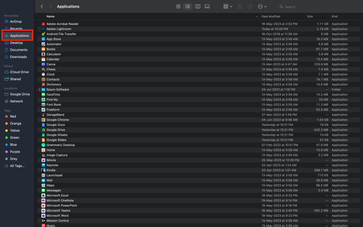Filter by the Green tag
Viewport: 363px width, 227px height.
(12, 138)
